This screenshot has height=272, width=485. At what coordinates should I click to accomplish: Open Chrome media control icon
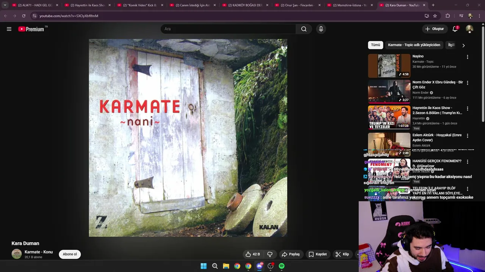coord(461,16)
